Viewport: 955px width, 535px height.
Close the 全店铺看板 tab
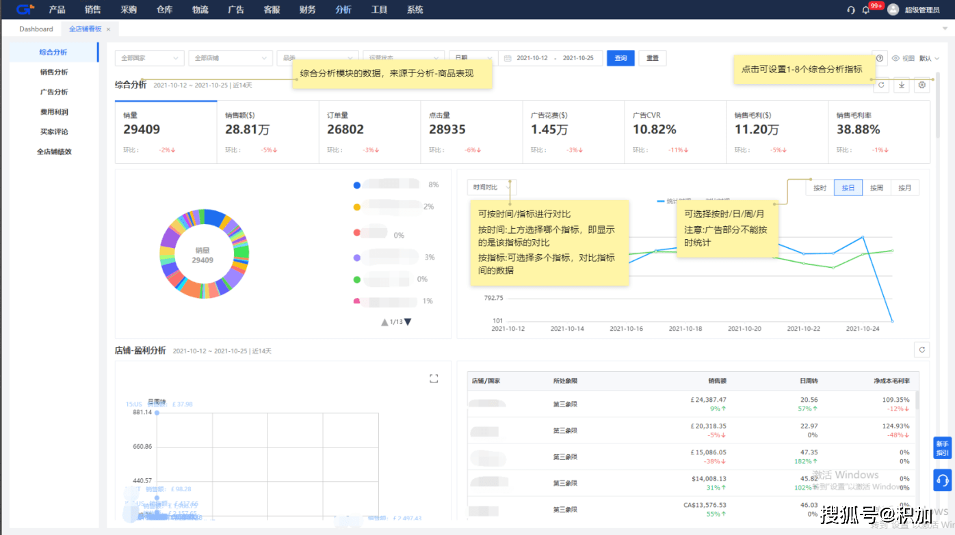point(108,29)
